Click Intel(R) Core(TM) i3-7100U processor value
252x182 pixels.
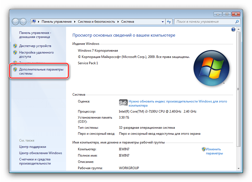point(158,111)
